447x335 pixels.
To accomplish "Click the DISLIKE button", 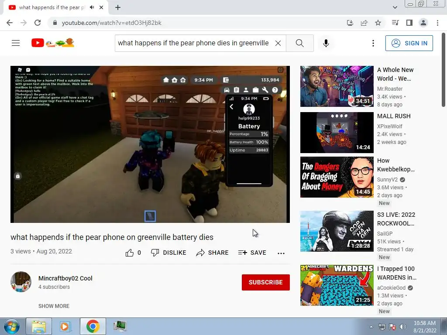I will 168,253.
